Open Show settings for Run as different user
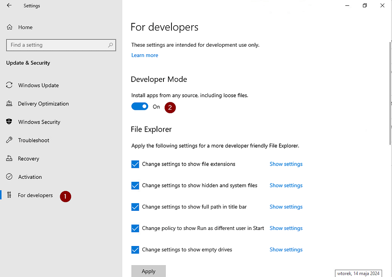Image resolution: width=392 pixels, height=277 pixels. 286,228
